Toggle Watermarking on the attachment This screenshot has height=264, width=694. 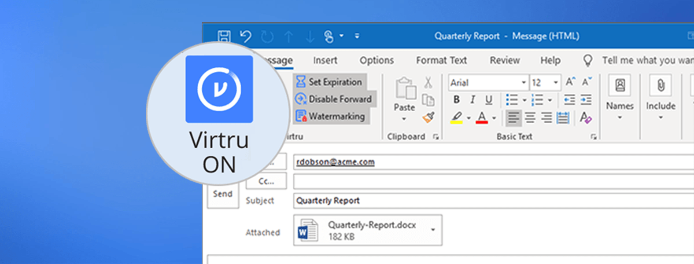(331, 116)
